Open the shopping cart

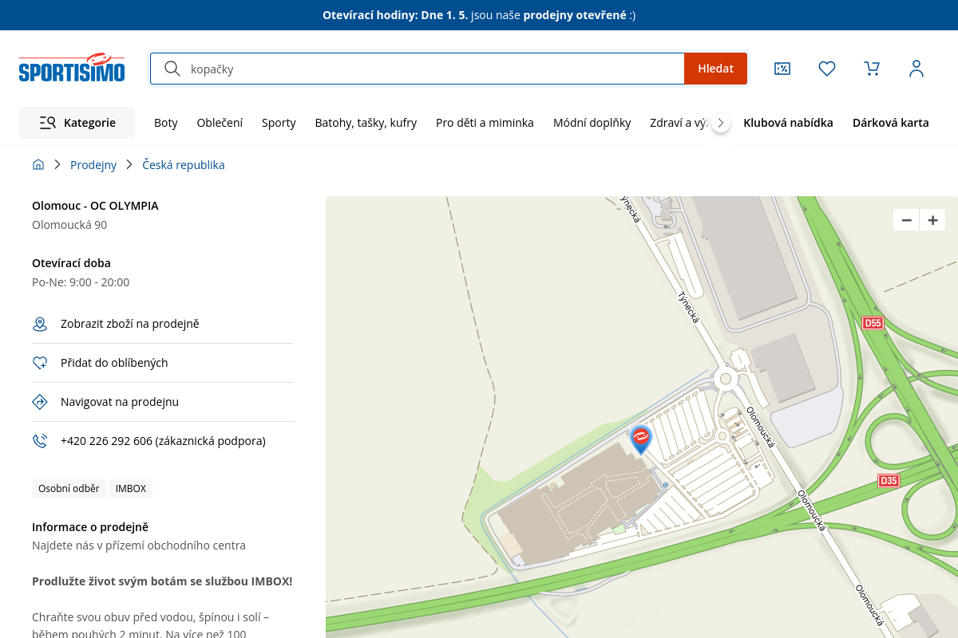[x=872, y=69]
